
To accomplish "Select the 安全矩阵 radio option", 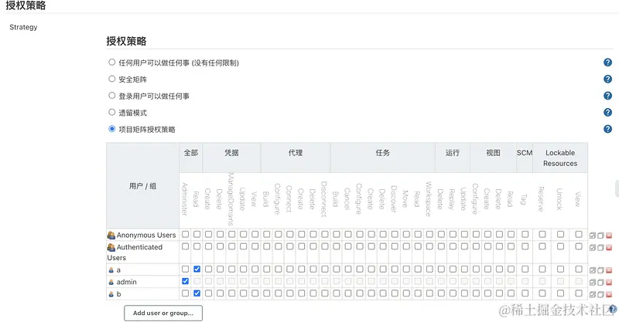I will (111, 79).
